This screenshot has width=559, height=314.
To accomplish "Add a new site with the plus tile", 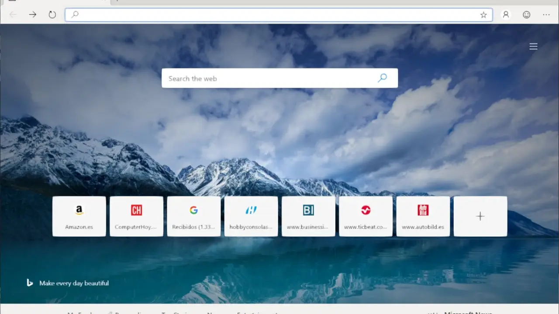I will tap(480, 216).
